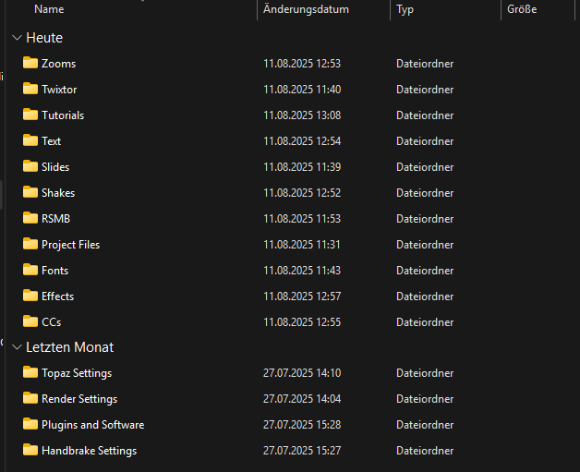Select the Handbrake Settings folder icon
This screenshot has height=472, width=580.
pos(30,451)
